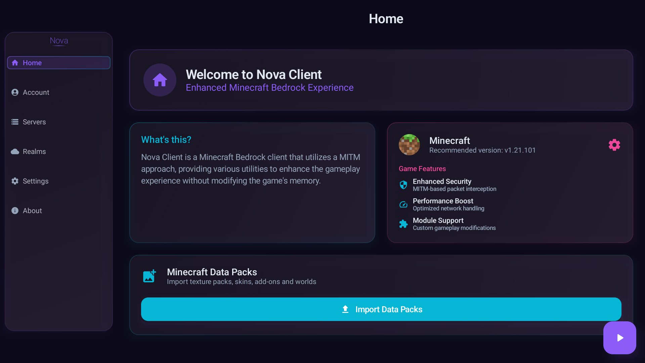This screenshot has height=363, width=645.
Task: Click the Enhanced Security shield icon
Action: [x=403, y=185]
